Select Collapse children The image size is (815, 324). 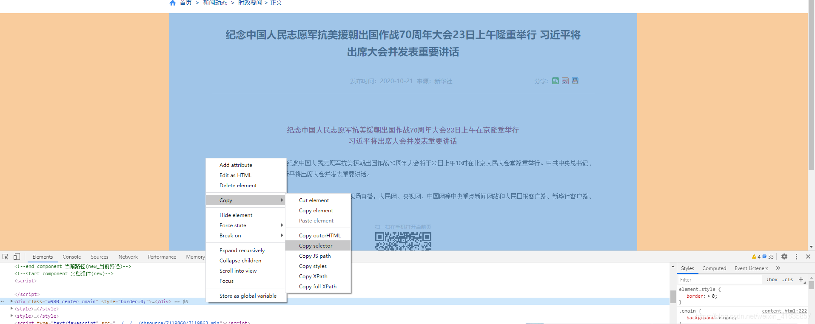pos(246,260)
